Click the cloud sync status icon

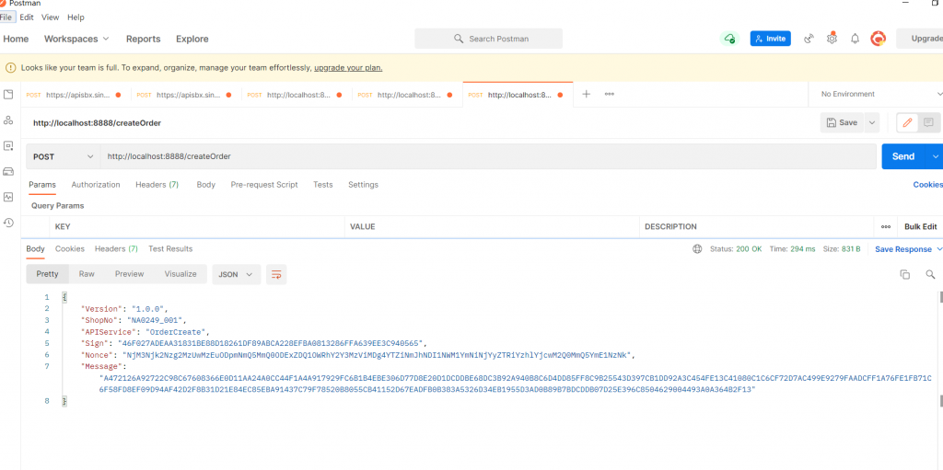tap(729, 39)
